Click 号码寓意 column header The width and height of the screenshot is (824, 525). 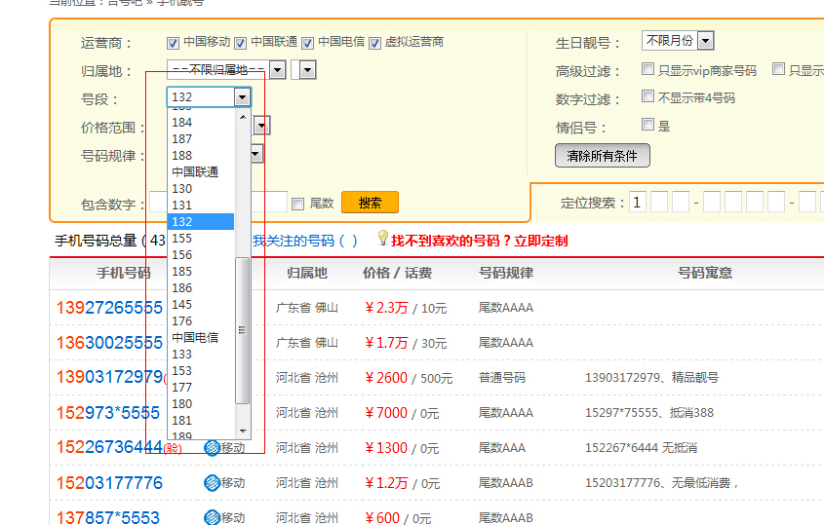coord(705,273)
